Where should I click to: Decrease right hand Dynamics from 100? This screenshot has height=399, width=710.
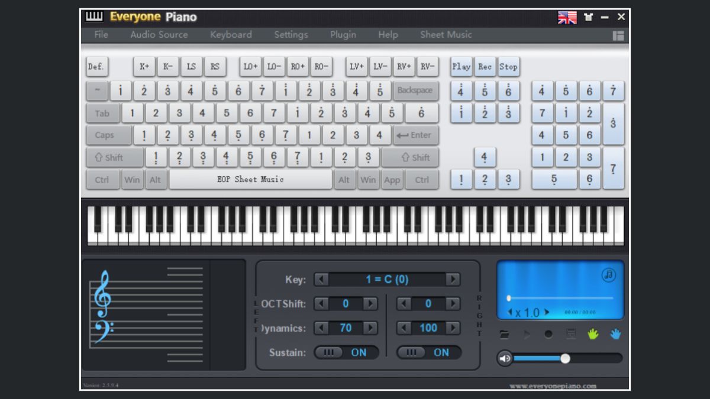coord(404,328)
